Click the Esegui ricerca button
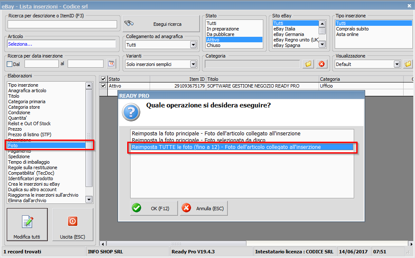 click(x=161, y=24)
